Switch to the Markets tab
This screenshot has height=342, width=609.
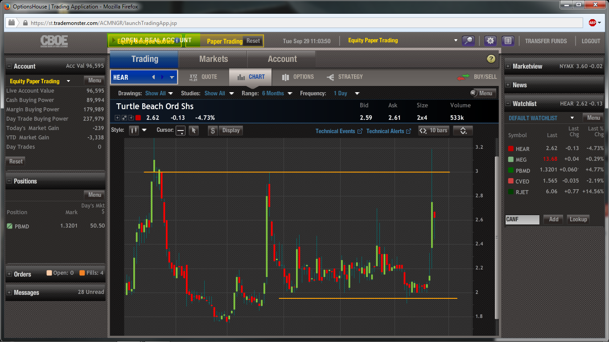213,59
